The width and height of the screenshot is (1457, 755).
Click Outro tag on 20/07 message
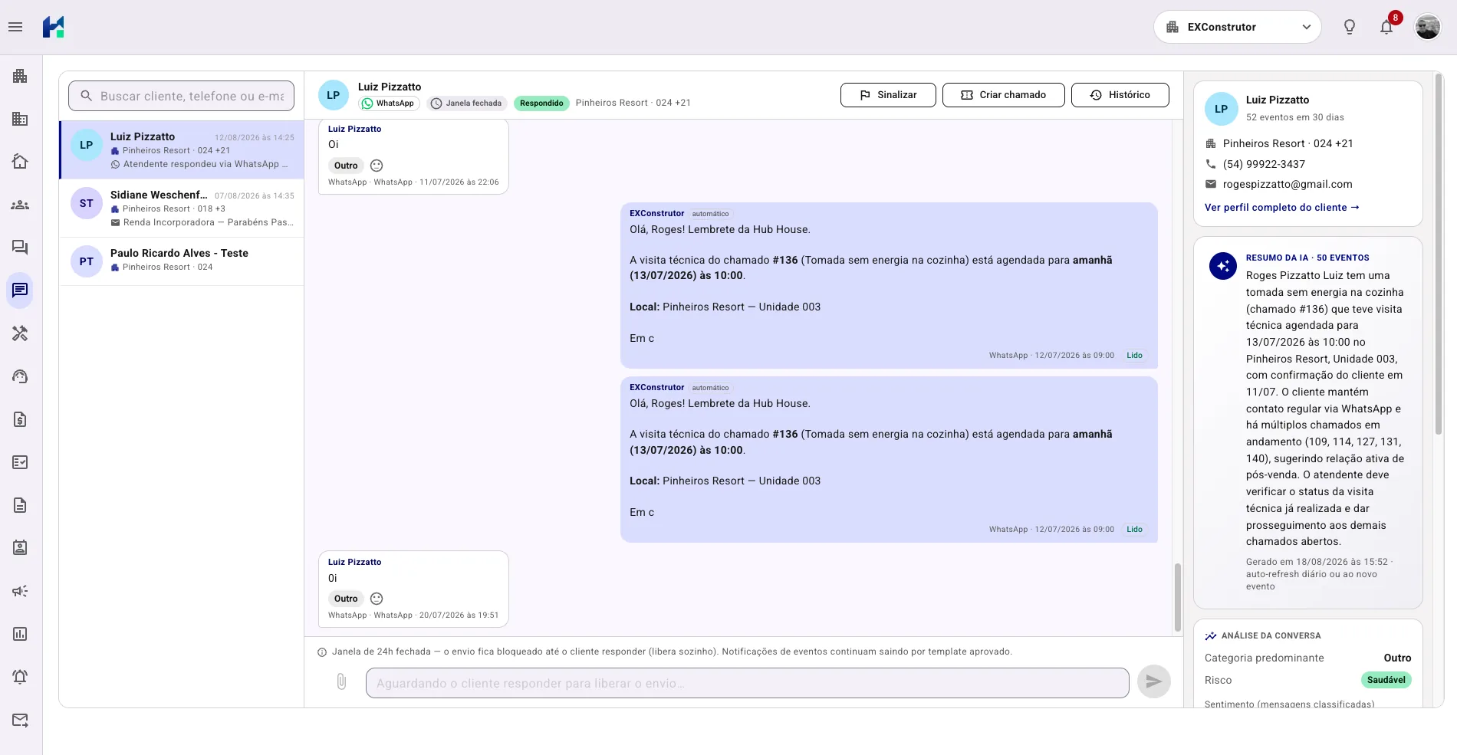[346, 599]
